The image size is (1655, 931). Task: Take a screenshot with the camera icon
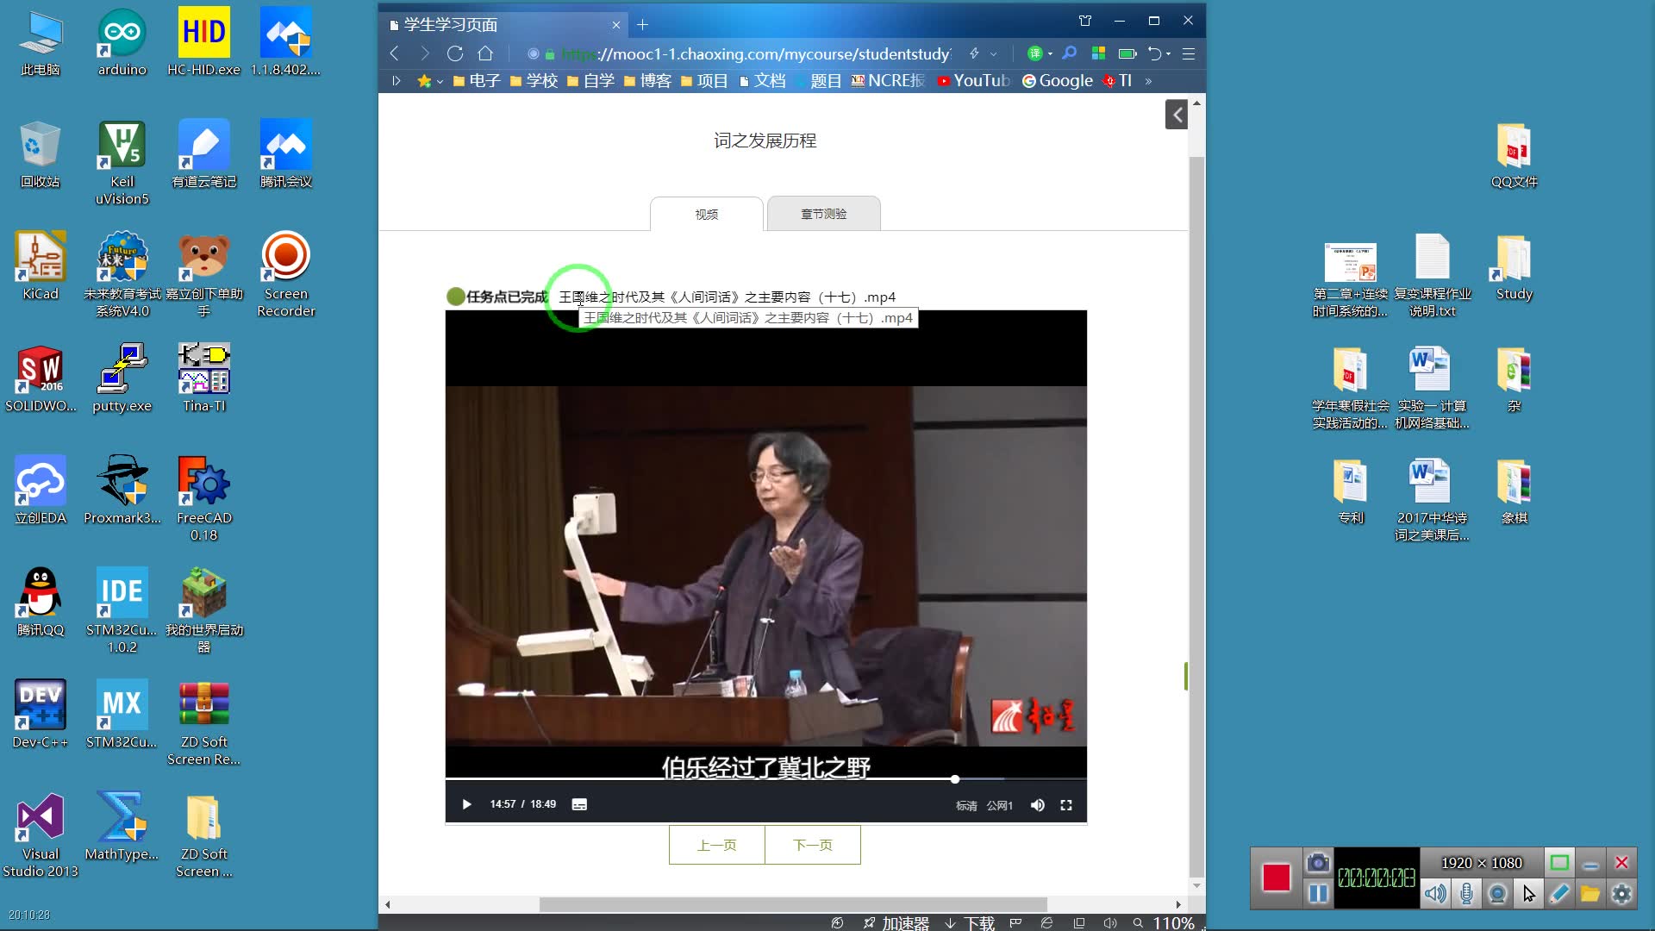(x=1319, y=864)
